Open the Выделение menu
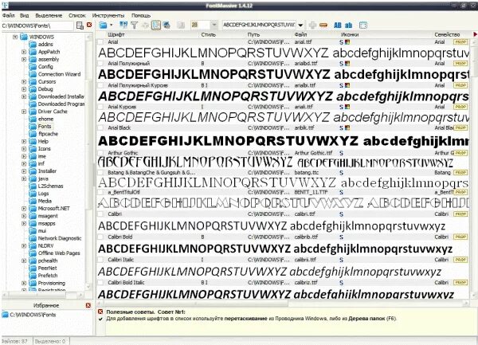Viewport: 478px width, 345px height. [x=49, y=15]
